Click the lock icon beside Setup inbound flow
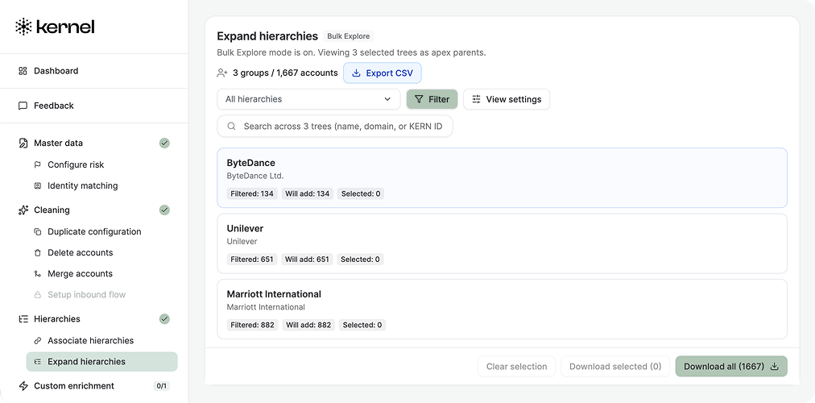The width and height of the screenshot is (815, 403). (37, 295)
